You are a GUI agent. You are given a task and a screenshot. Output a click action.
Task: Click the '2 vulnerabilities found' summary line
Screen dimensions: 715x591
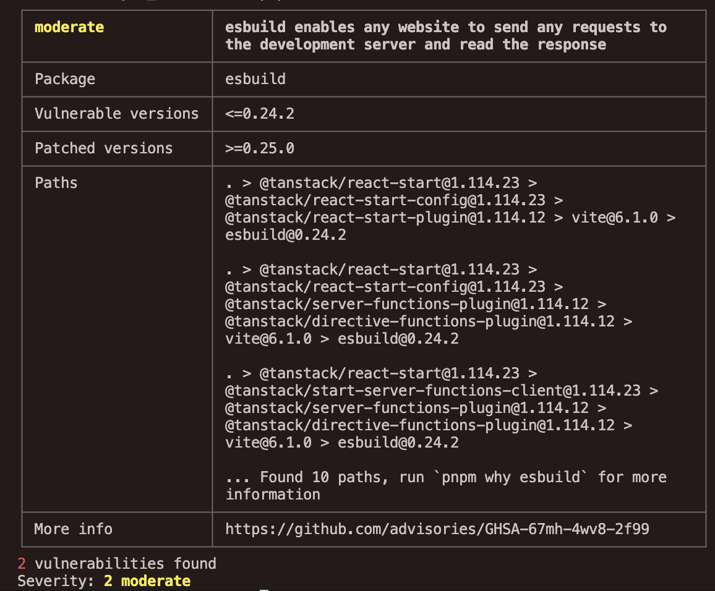(x=117, y=564)
